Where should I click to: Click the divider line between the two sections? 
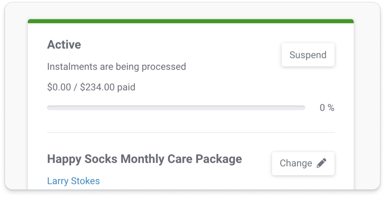[191, 132]
